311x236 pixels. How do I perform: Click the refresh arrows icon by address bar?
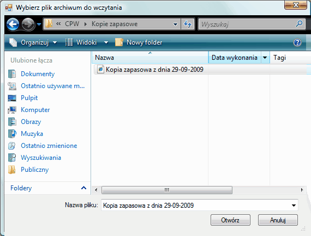point(188,24)
